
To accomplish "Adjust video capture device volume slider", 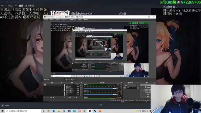I will (x=99, y=95).
